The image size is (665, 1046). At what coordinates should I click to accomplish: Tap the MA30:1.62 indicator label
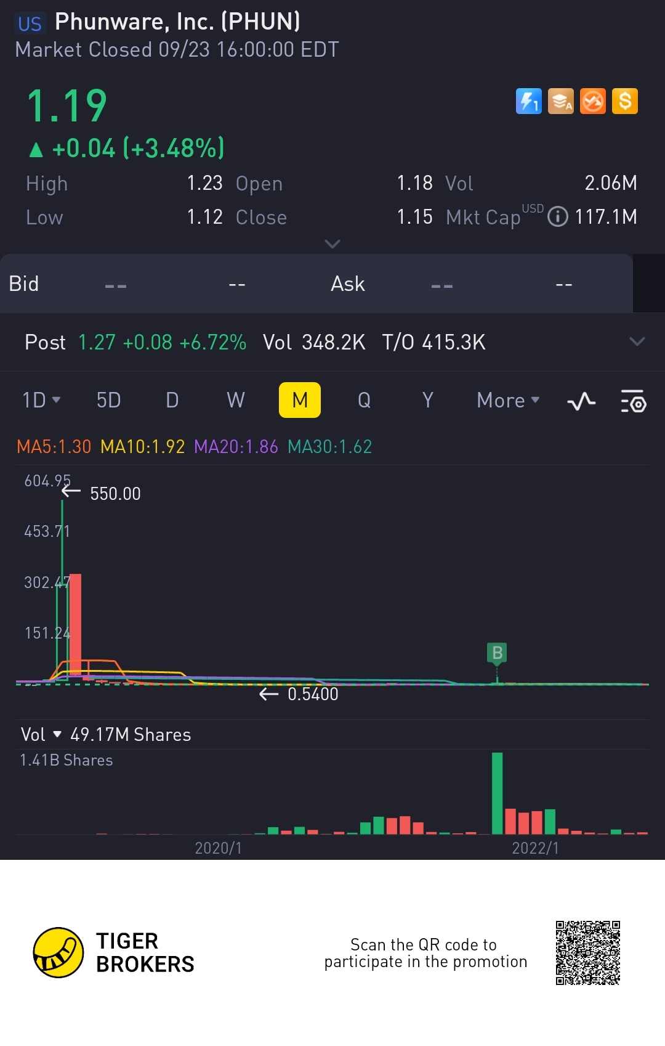pyautogui.click(x=330, y=446)
